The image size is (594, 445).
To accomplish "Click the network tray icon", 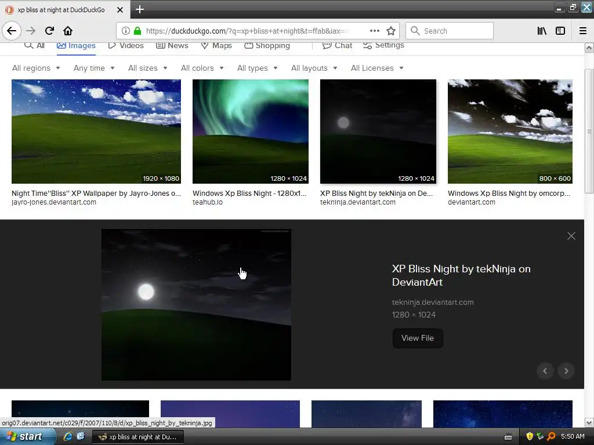I will pyautogui.click(x=540, y=436).
